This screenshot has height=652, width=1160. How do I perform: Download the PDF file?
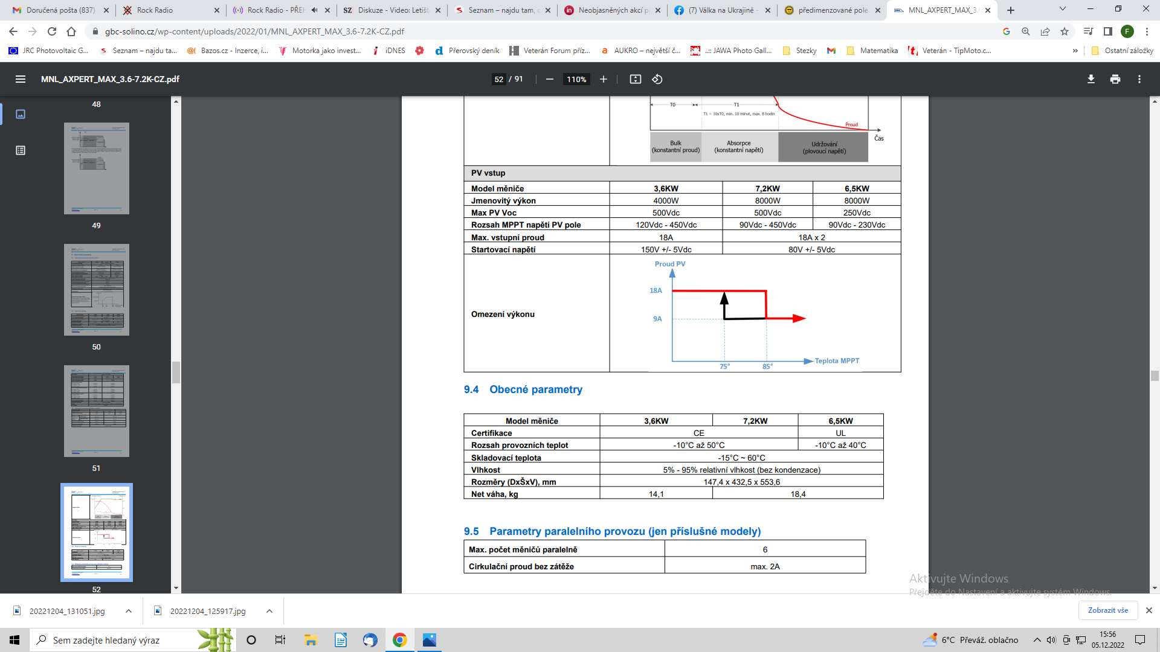point(1091,79)
